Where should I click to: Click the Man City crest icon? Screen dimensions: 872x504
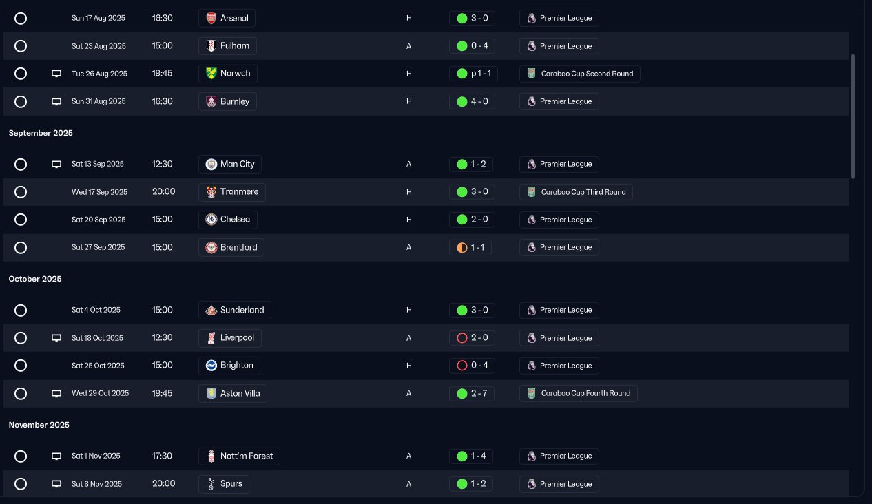point(211,165)
